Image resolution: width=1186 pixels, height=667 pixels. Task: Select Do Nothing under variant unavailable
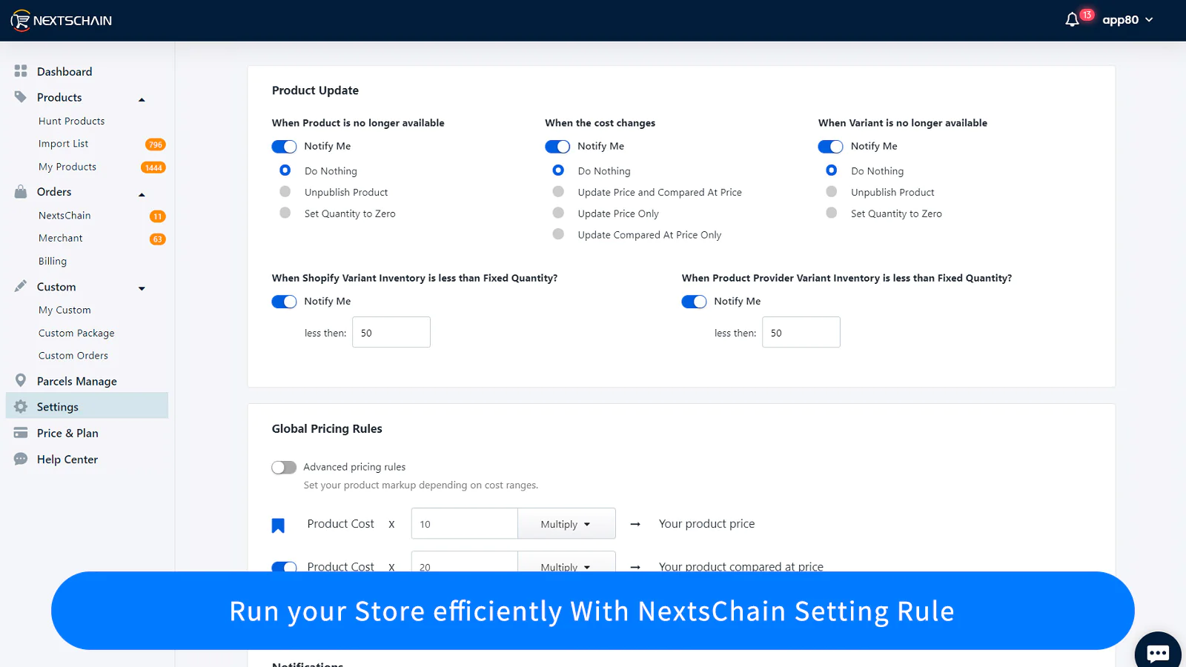(832, 170)
